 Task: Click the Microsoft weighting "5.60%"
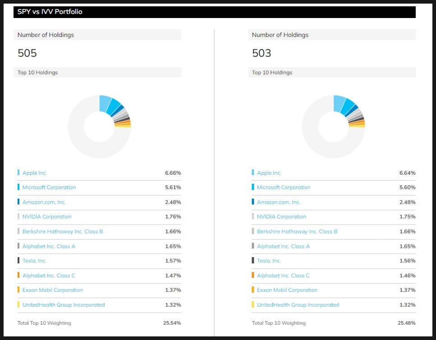coord(408,187)
